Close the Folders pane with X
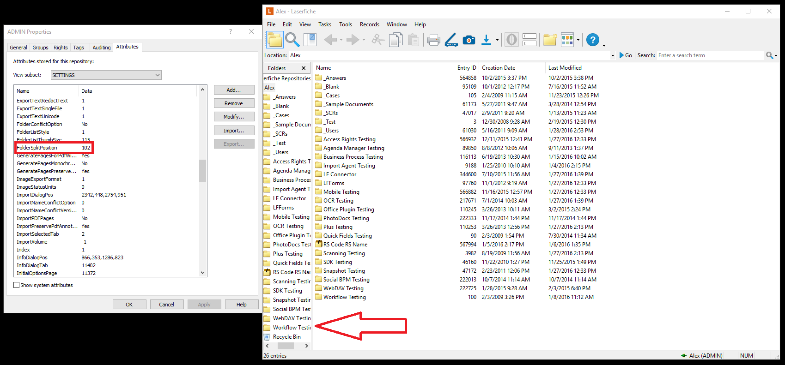 coord(304,68)
